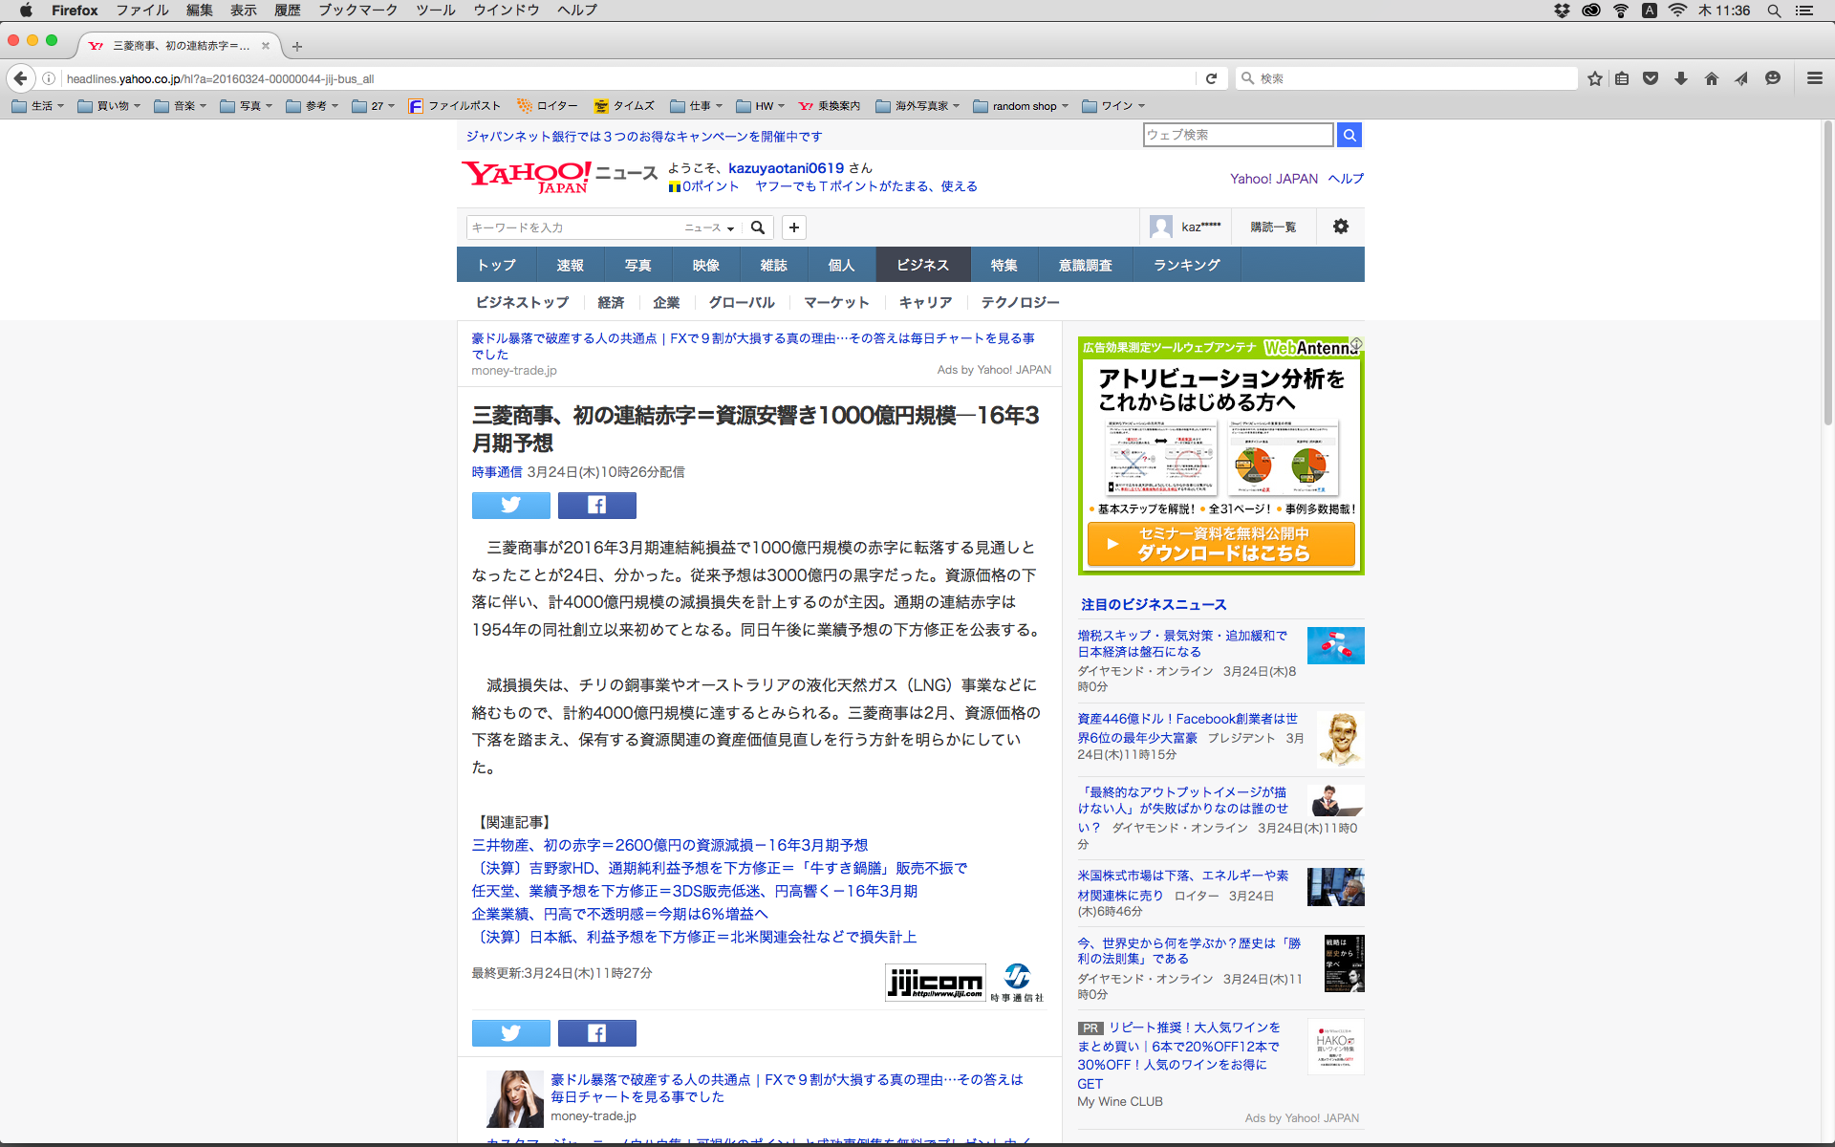Click the 購読一覧 button
Viewport: 1835px width, 1147px height.
tap(1273, 227)
